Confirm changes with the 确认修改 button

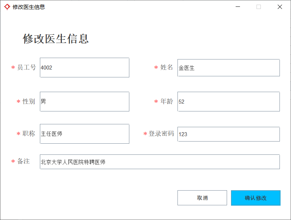[x=255, y=198]
